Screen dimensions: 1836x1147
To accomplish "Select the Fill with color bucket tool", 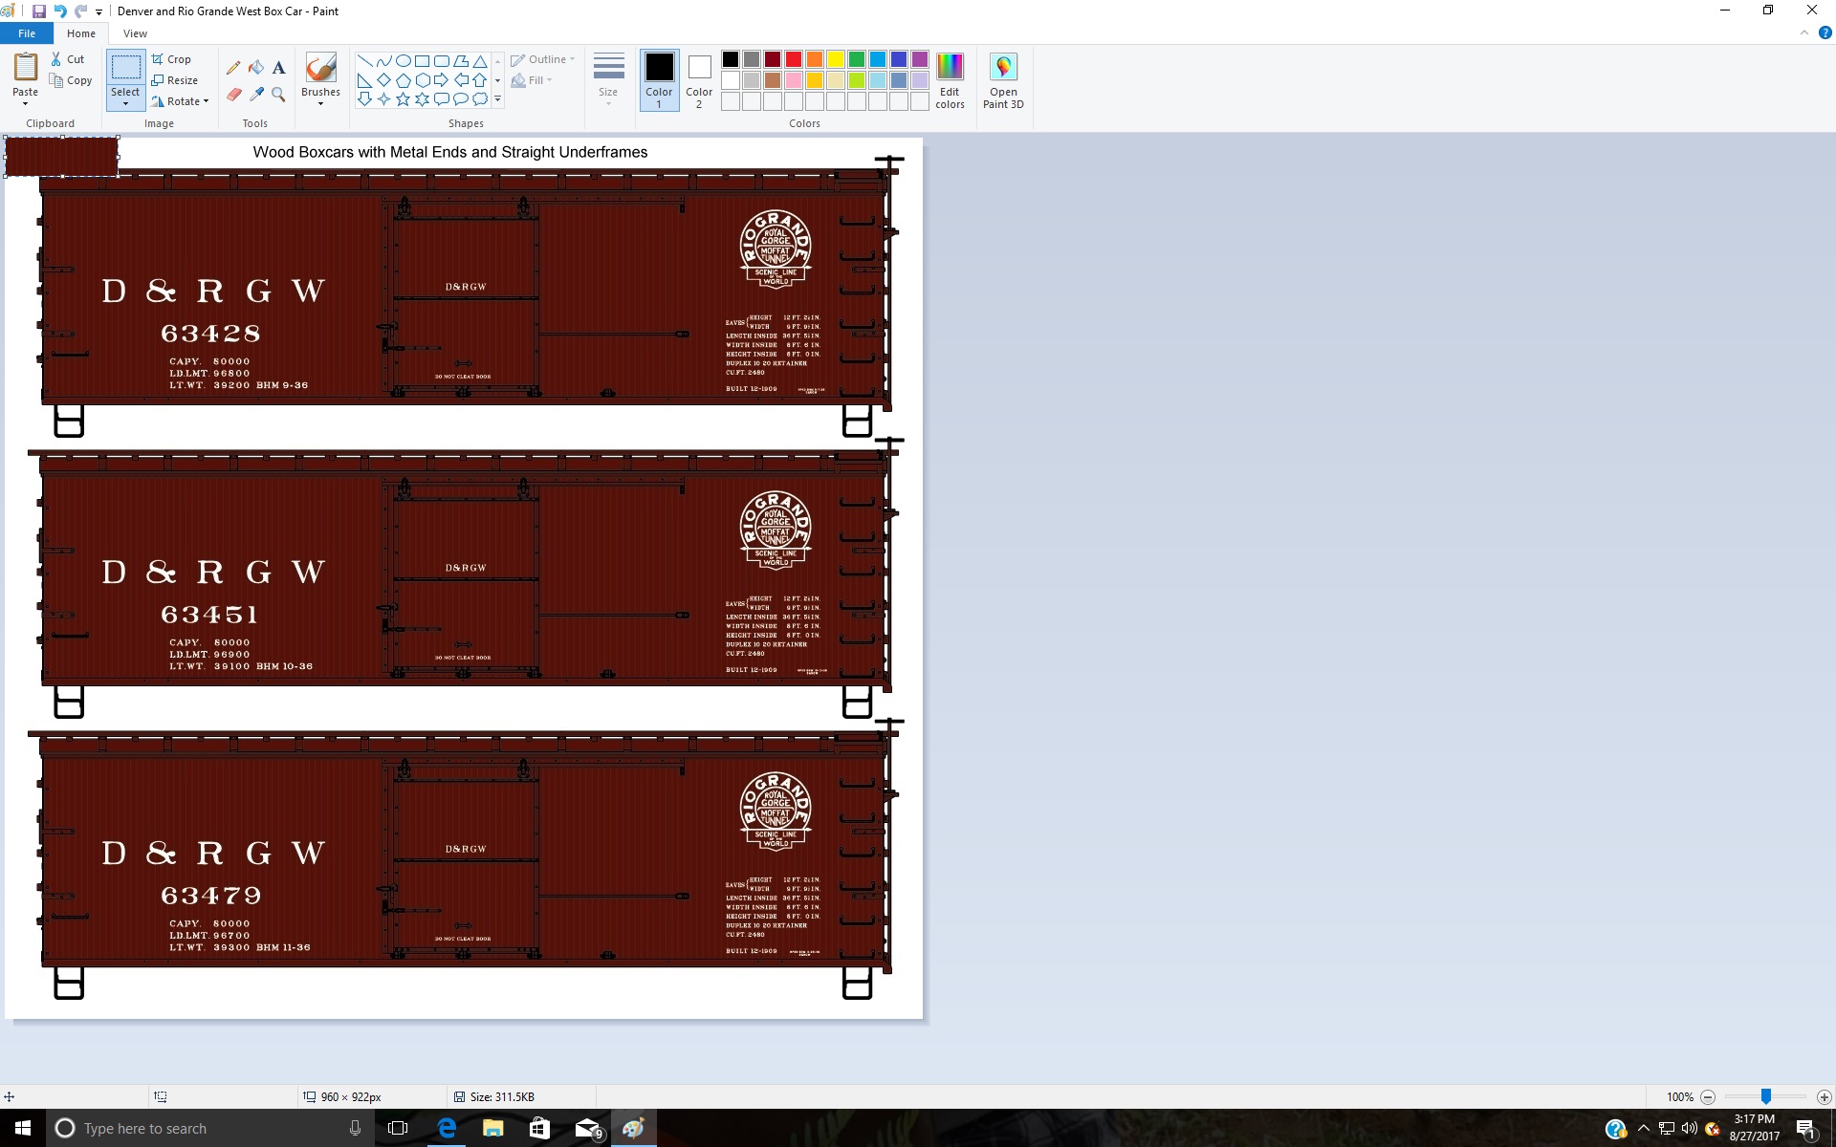I will [x=256, y=68].
